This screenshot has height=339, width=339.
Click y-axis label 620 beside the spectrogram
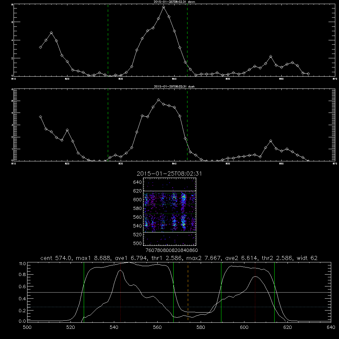point(138,191)
